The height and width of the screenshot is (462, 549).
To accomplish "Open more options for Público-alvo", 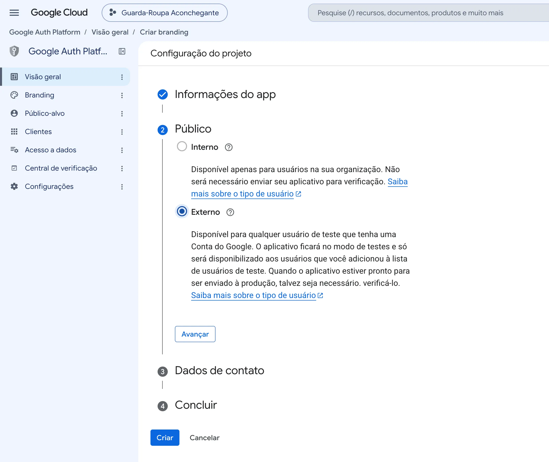I will (x=122, y=114).
